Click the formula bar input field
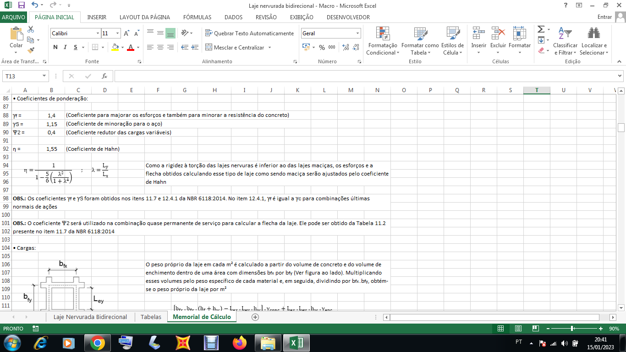The height and width of the screenshot is (352, 626). click(x=365, y=76)
